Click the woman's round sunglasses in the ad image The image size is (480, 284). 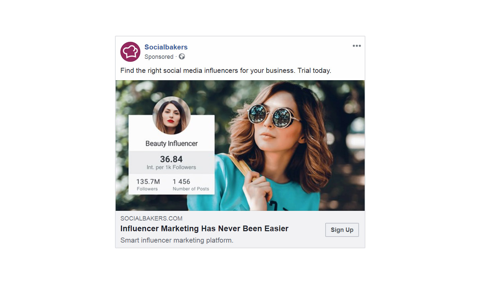(x=271, y=116)
